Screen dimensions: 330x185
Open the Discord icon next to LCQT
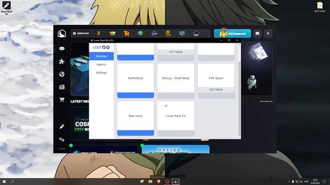(108, 47)
